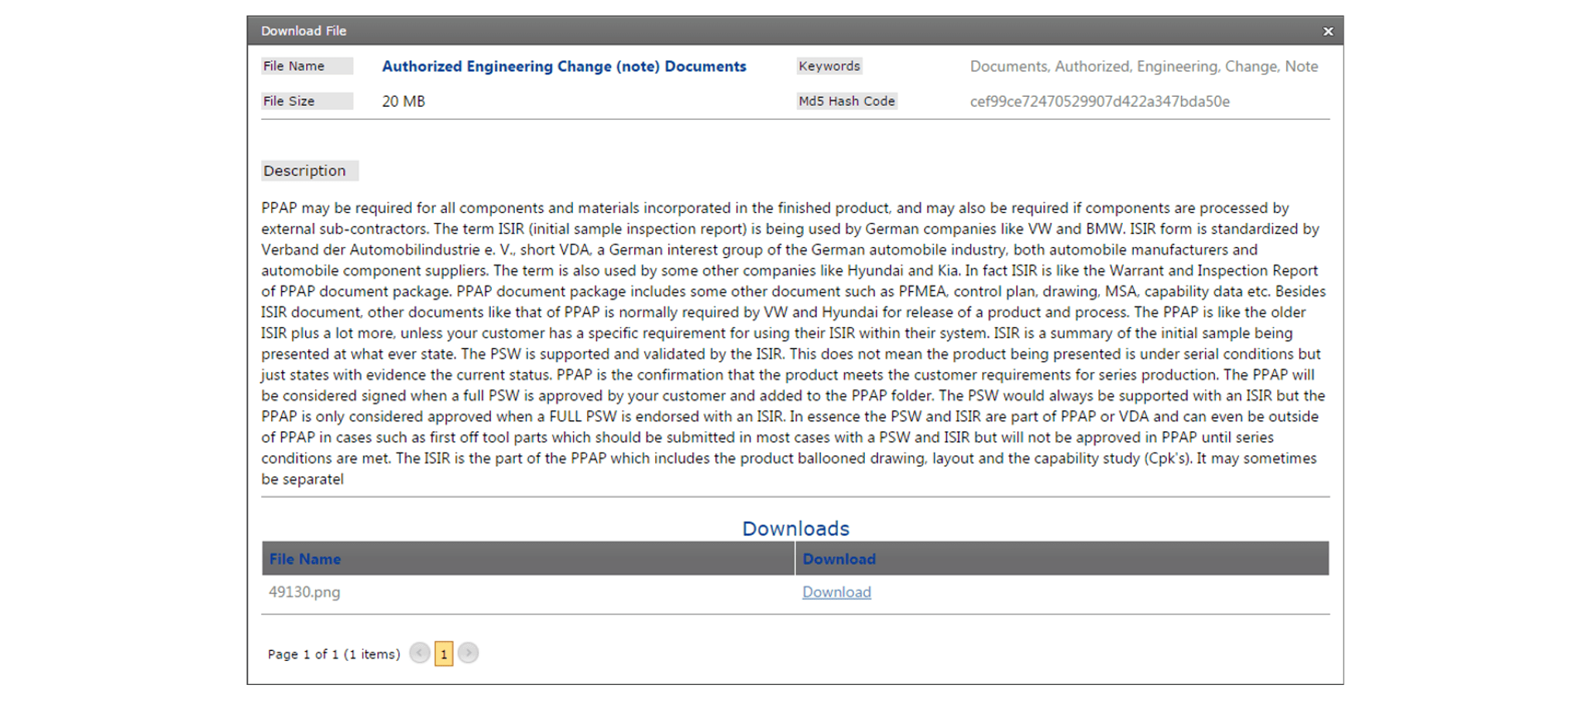The height and width of the screenshot is (702, 1586).
Task: Close the Download File dialog
Action: click(1328, 32)
